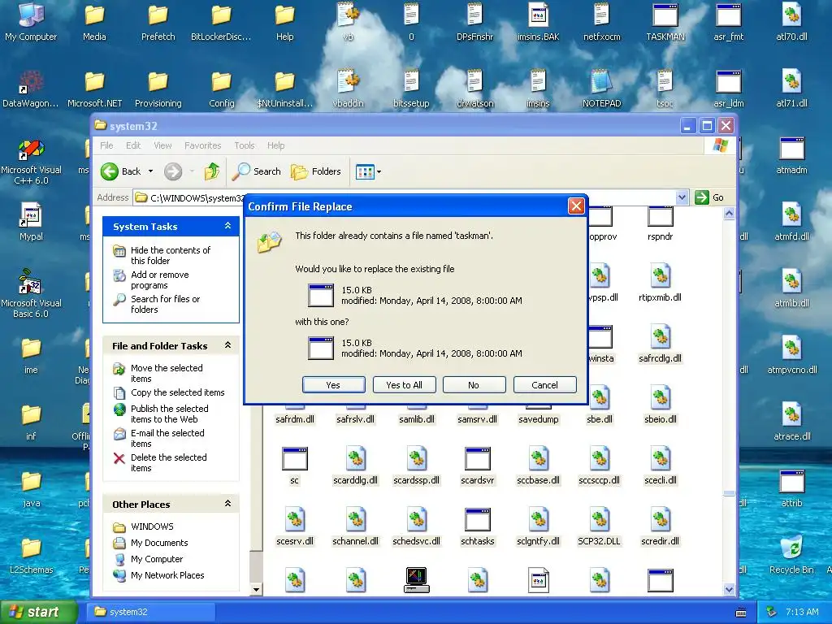This screenshot has width=832, height=624.
Task: Click Move the selected items
Action: coord(167,373)
